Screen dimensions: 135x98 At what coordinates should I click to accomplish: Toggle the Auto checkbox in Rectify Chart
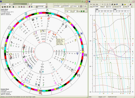(83, 6)
